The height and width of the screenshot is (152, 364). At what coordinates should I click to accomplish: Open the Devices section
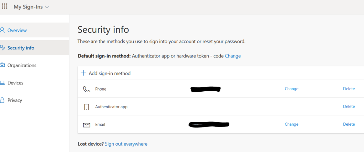pos(15,83)
